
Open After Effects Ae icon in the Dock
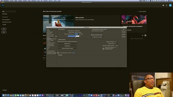click(82, 95)
